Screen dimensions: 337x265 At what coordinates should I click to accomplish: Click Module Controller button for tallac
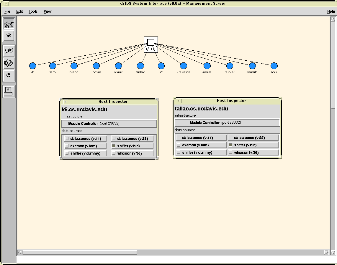point(227,123)
